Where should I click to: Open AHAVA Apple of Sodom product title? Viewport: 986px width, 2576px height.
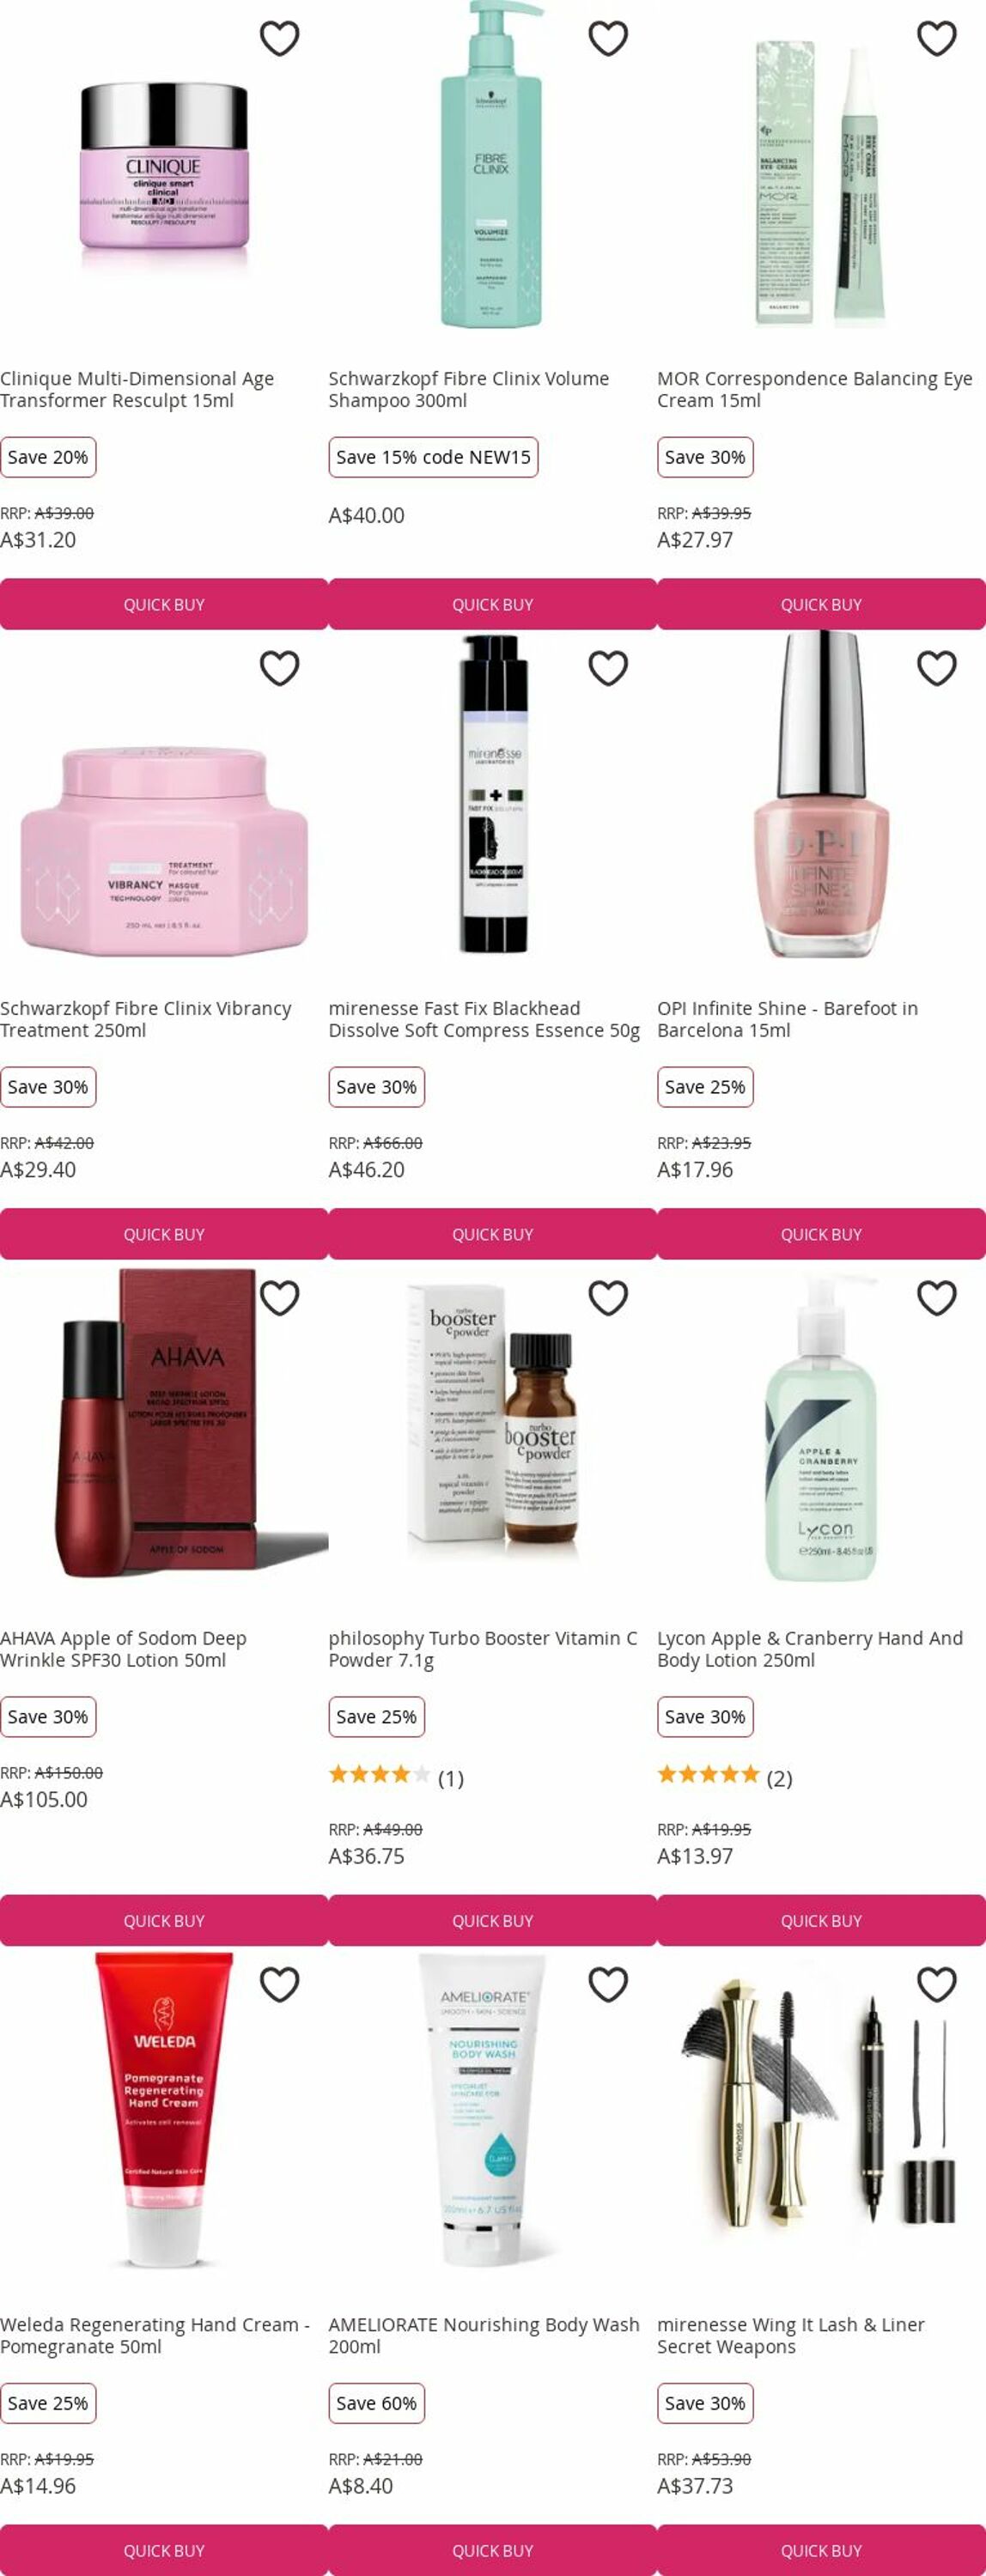[123, 1649]
